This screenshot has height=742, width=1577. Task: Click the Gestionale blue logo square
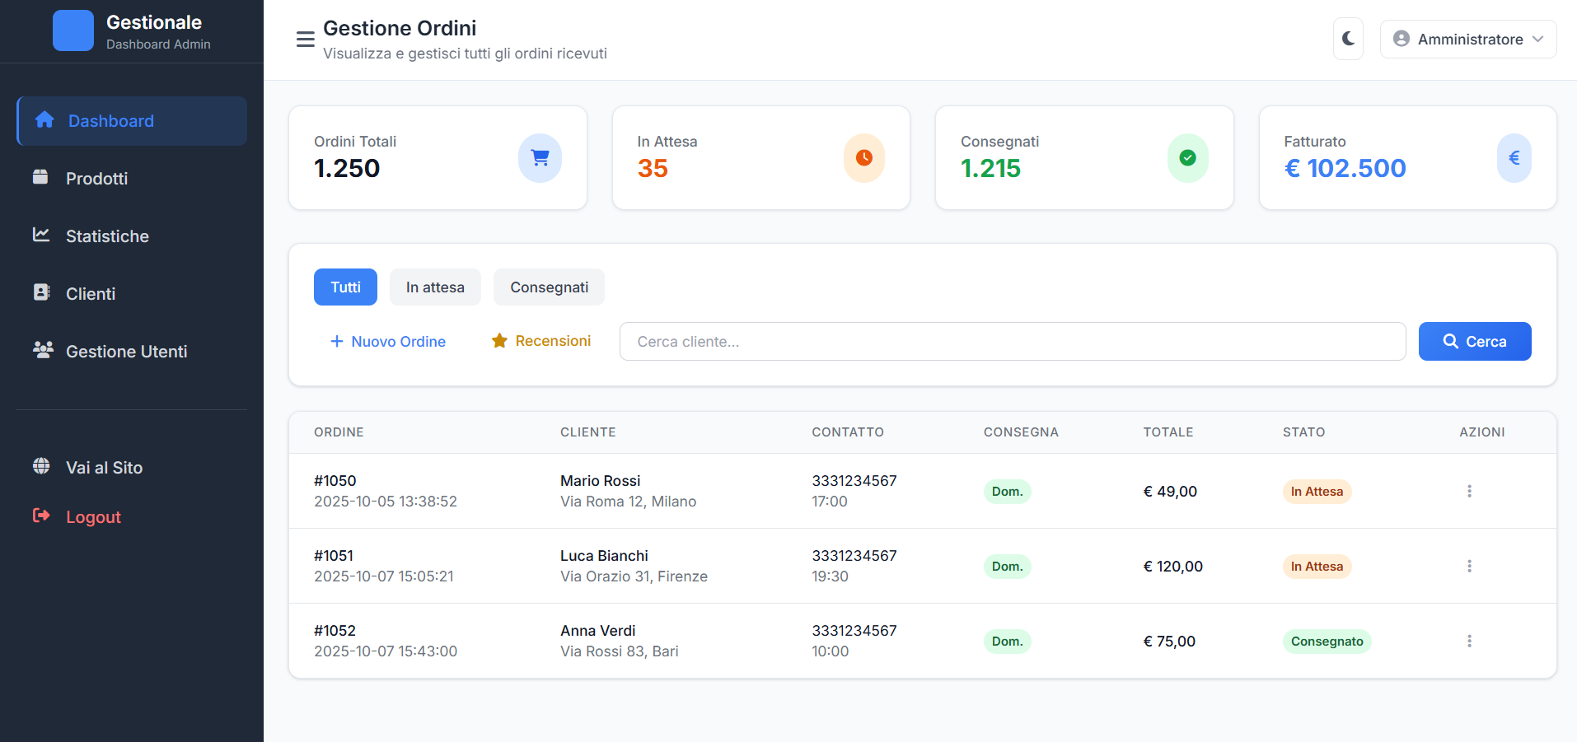tap(73, 31)
